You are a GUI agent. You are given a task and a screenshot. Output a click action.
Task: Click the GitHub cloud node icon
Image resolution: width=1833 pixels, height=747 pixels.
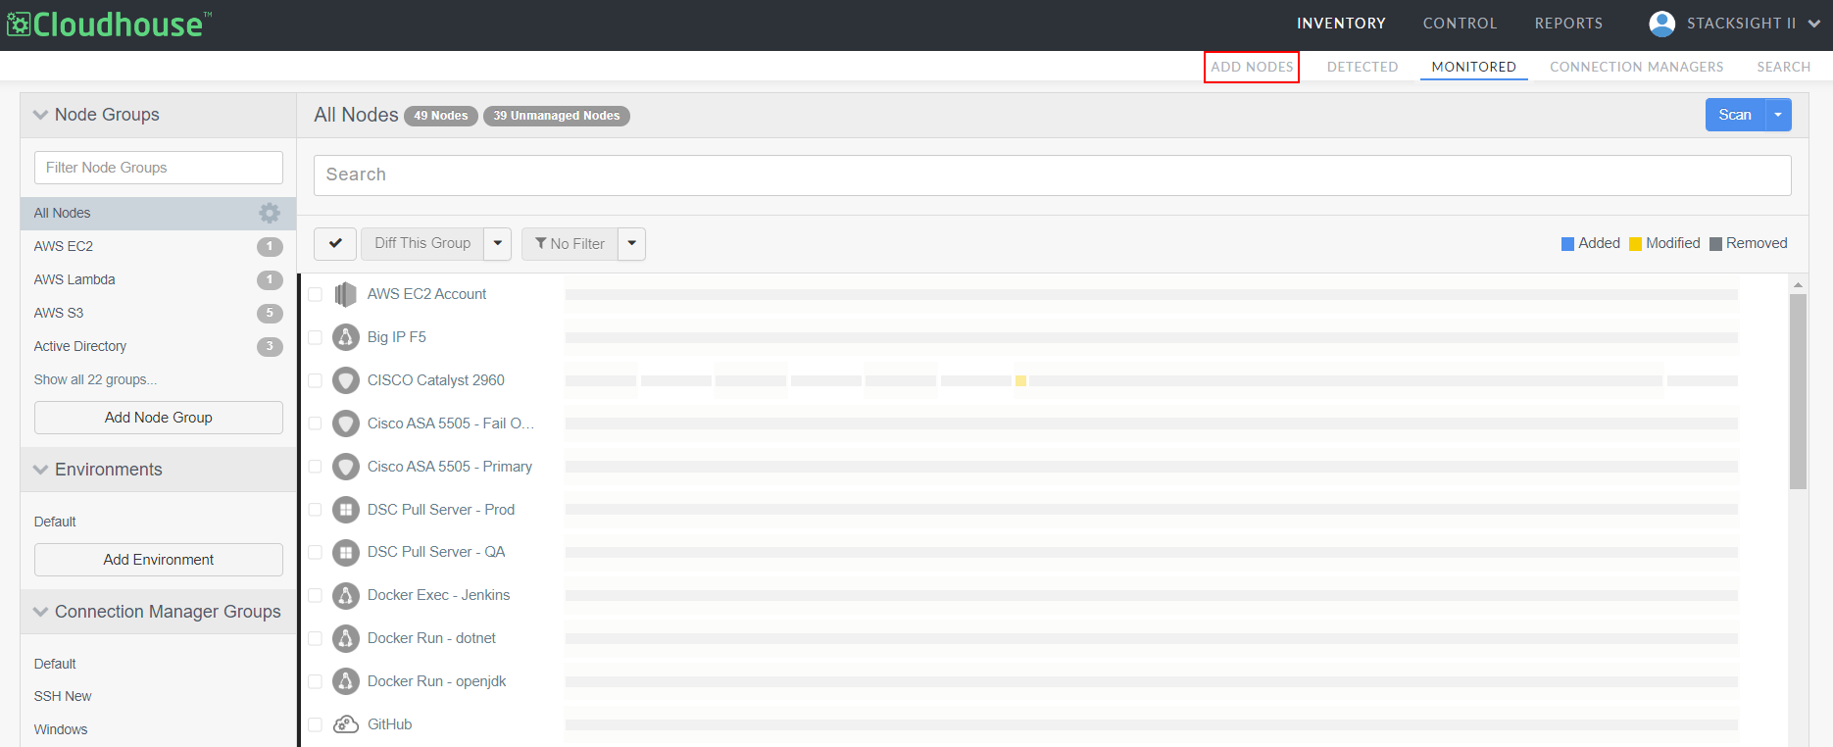pyautogui.click(x=345, y=724)
